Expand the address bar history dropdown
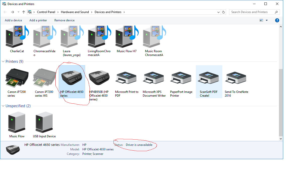This screenshot has height=182, width=290. [x=218, y=12]
